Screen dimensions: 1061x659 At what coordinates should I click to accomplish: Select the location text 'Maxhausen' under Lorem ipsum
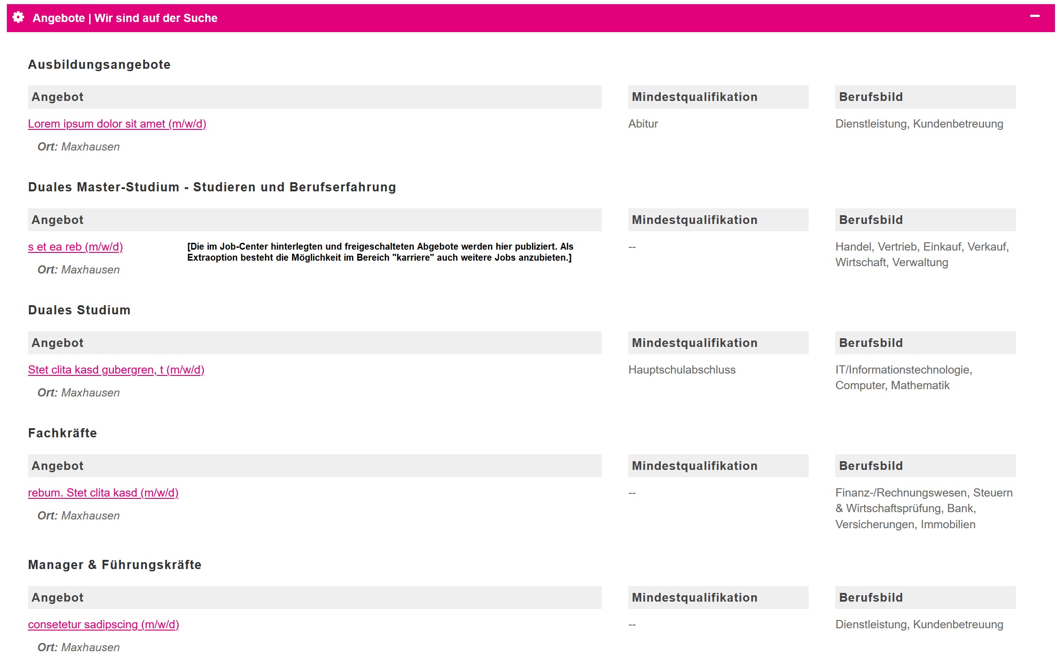[x=90, y=147]
